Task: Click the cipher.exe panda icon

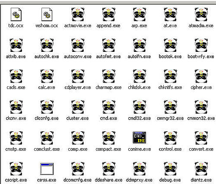Action: coord(201,76)
